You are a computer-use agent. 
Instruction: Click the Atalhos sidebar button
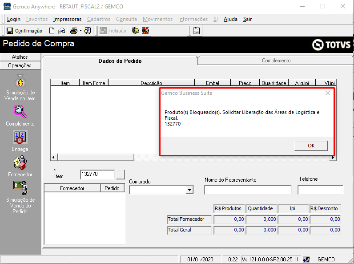pyautogui.click(x=20, y=57)
